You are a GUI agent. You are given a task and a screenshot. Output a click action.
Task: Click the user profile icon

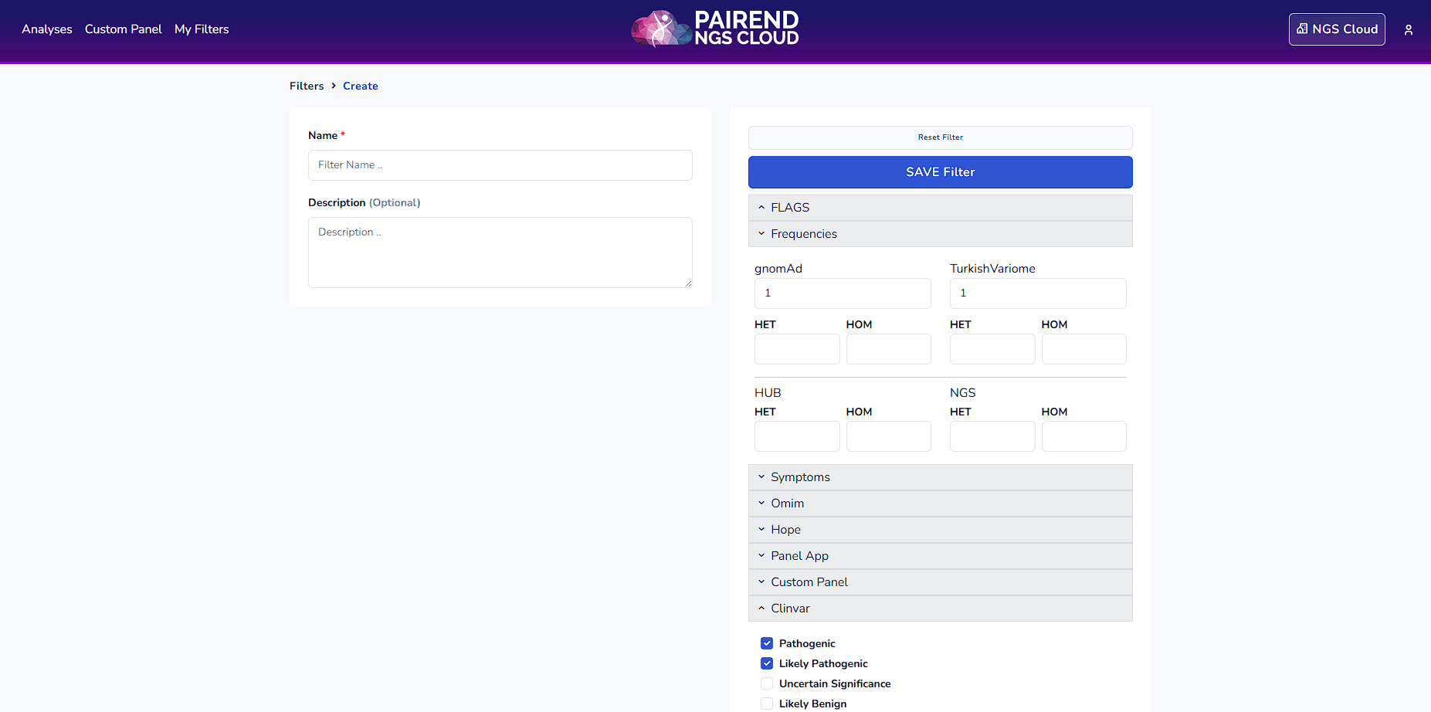coord(1408,30)
